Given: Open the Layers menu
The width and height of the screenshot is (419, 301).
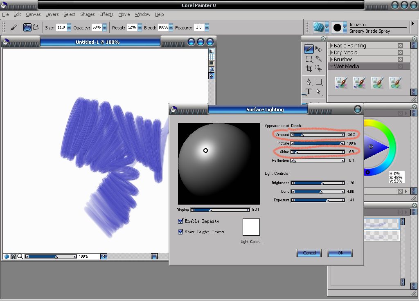Looking at the screenshot, I should tap(52, 14).
